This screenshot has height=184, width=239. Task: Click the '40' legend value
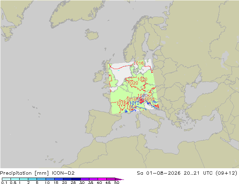[99, 182]
